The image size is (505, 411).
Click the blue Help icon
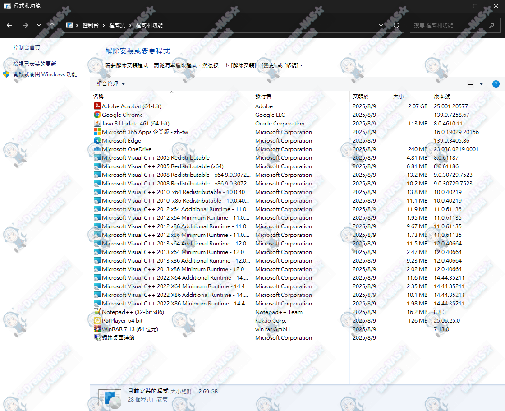(496, 84)
